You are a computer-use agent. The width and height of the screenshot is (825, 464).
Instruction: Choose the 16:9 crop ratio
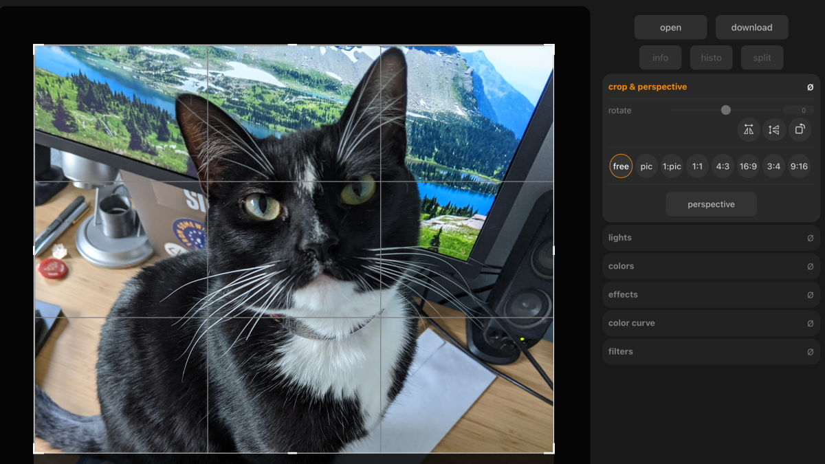(x=748, y=166)
